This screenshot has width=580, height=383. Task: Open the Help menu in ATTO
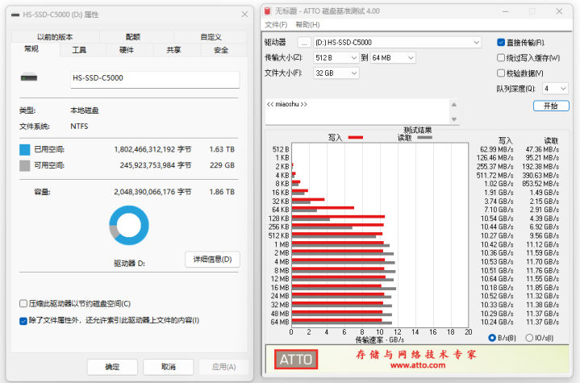[x=307, y=25]
